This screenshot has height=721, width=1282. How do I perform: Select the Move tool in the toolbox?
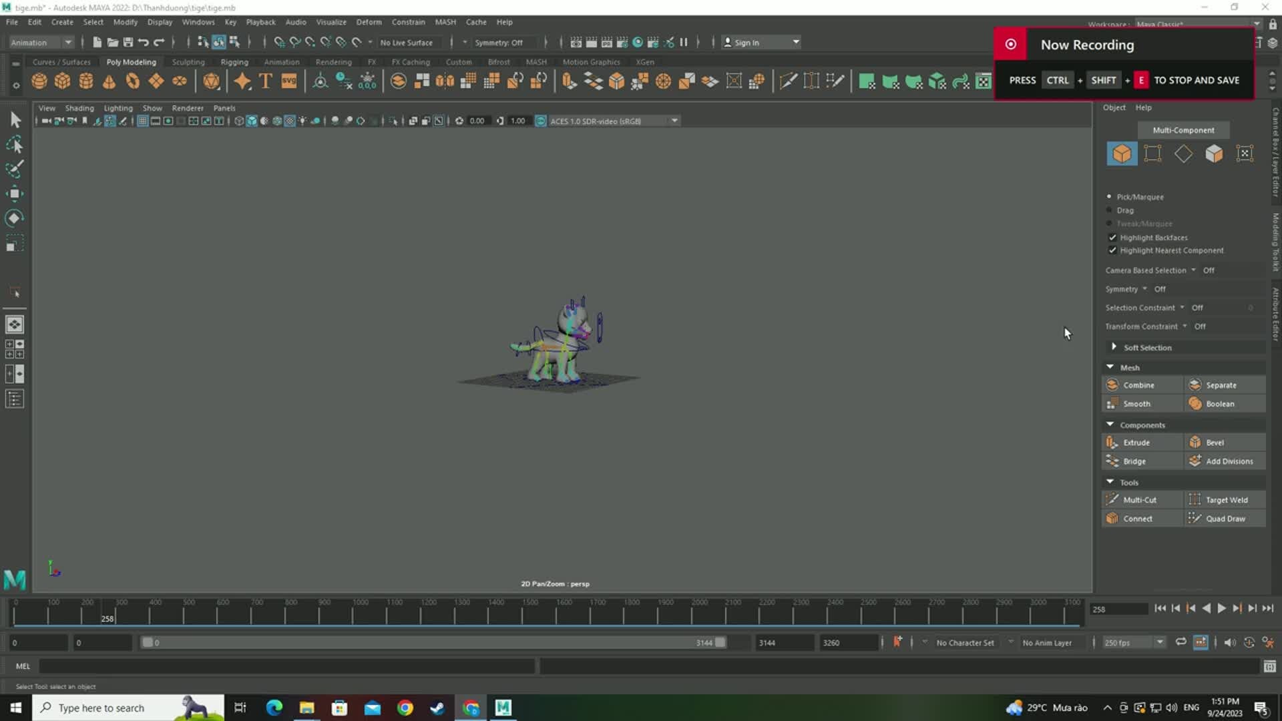14,193
